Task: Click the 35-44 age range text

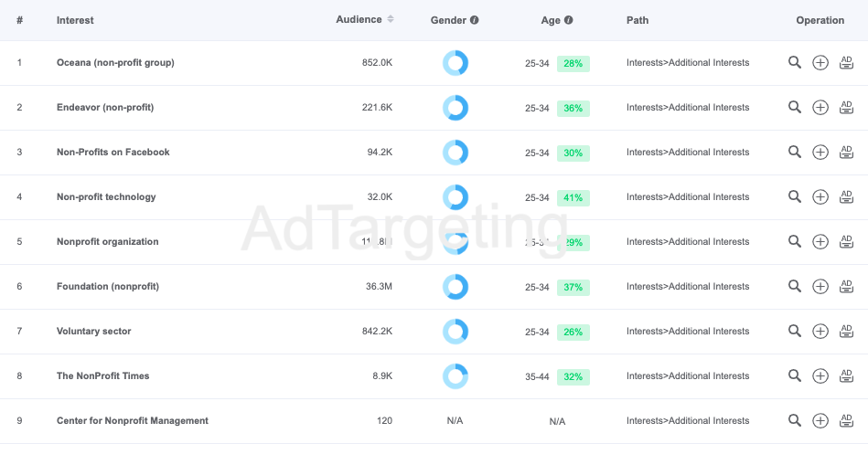Action: tap(537, 377)
